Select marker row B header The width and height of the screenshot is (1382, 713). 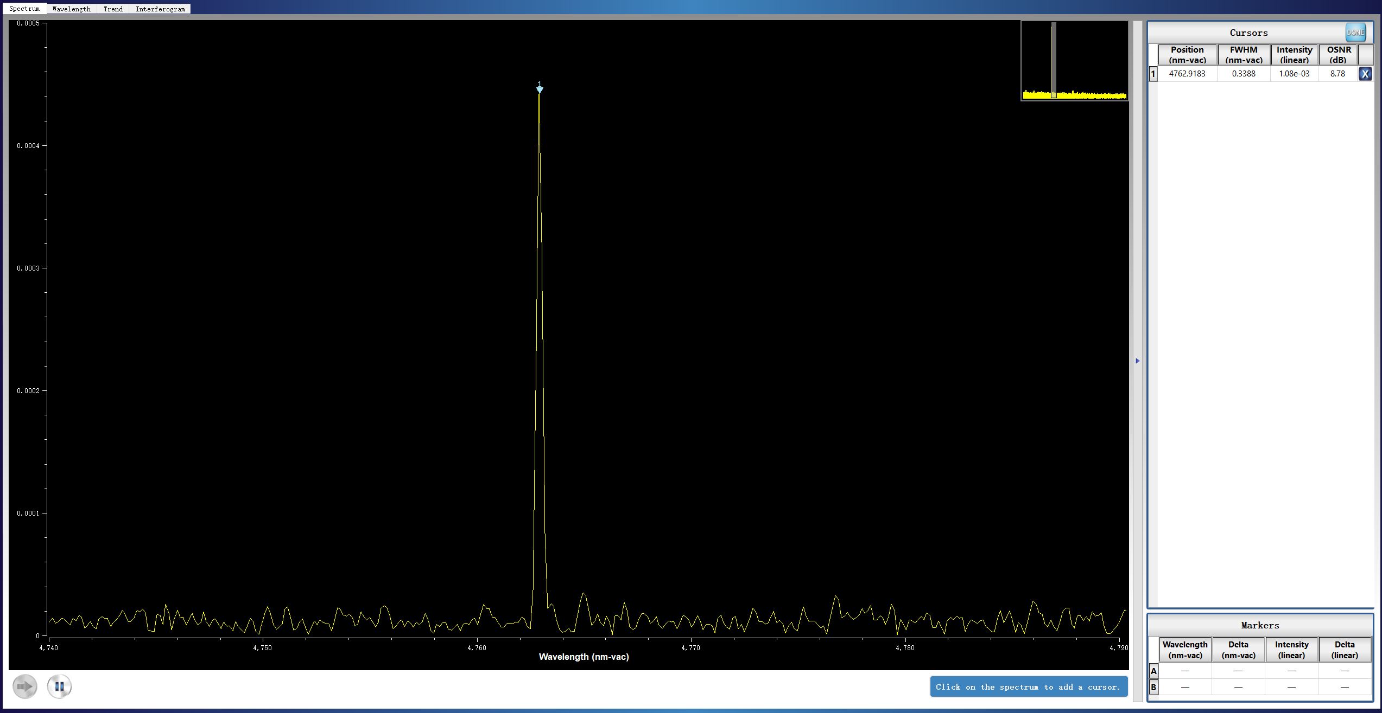click(1153, 688)
